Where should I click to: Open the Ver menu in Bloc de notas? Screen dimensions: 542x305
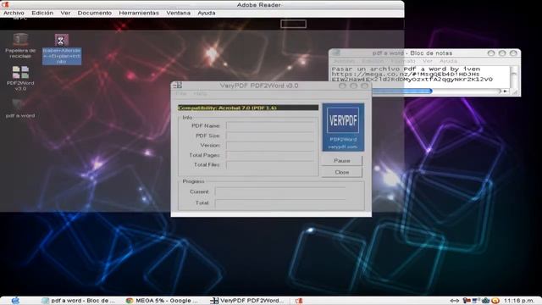point(427,61)
